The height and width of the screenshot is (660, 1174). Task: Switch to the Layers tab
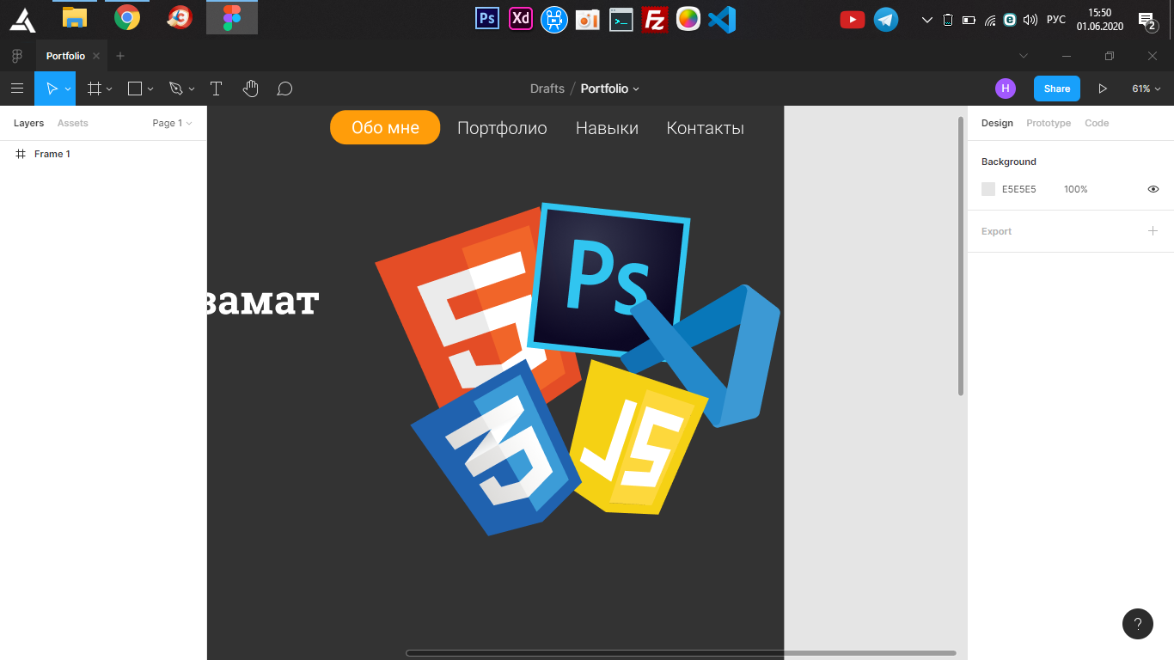click(28, 123)
